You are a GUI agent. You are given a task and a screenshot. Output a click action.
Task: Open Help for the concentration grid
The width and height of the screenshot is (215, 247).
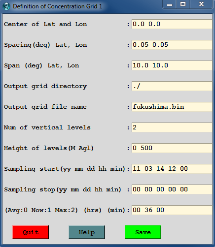pos(87,232)
